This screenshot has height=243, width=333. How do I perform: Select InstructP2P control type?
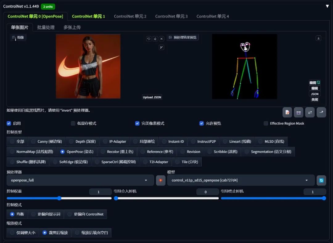point(203,141)
